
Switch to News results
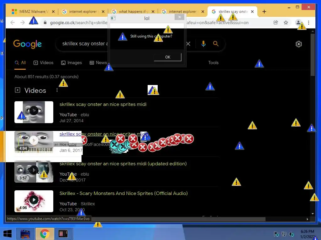click(x=98, y=63)
